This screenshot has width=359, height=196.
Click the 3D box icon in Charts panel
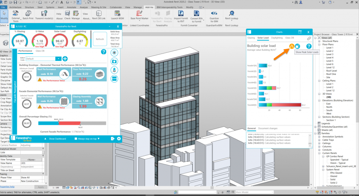297,46
